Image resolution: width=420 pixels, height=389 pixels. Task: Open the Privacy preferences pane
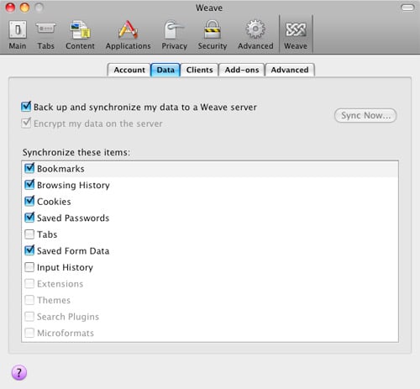[x=174, y=35]
